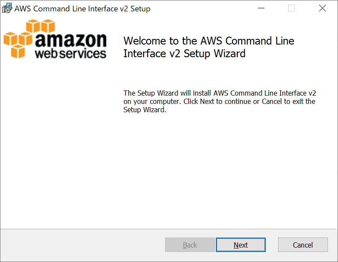Click the Next button to continue
Image resolution: width=338 pixels, height=262 pixels.
pos(241,245)
